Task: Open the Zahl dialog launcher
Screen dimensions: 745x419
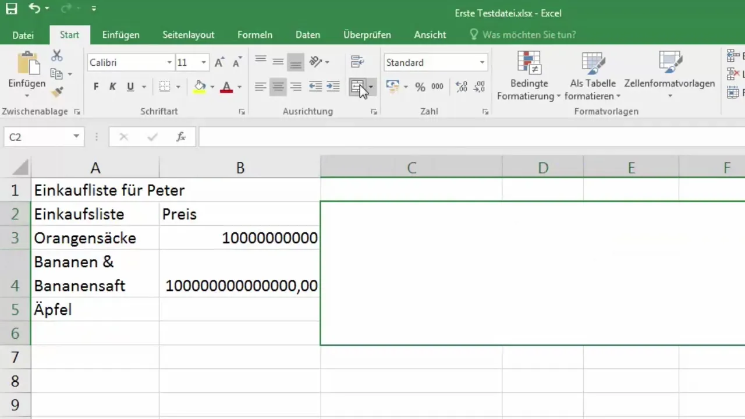Action: 484,112
